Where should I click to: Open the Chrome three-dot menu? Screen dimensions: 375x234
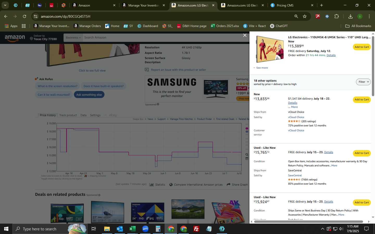click(x=369, y=16)
